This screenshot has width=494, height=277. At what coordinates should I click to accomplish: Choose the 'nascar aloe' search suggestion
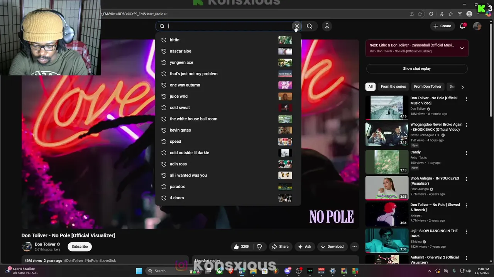[228, 51]
